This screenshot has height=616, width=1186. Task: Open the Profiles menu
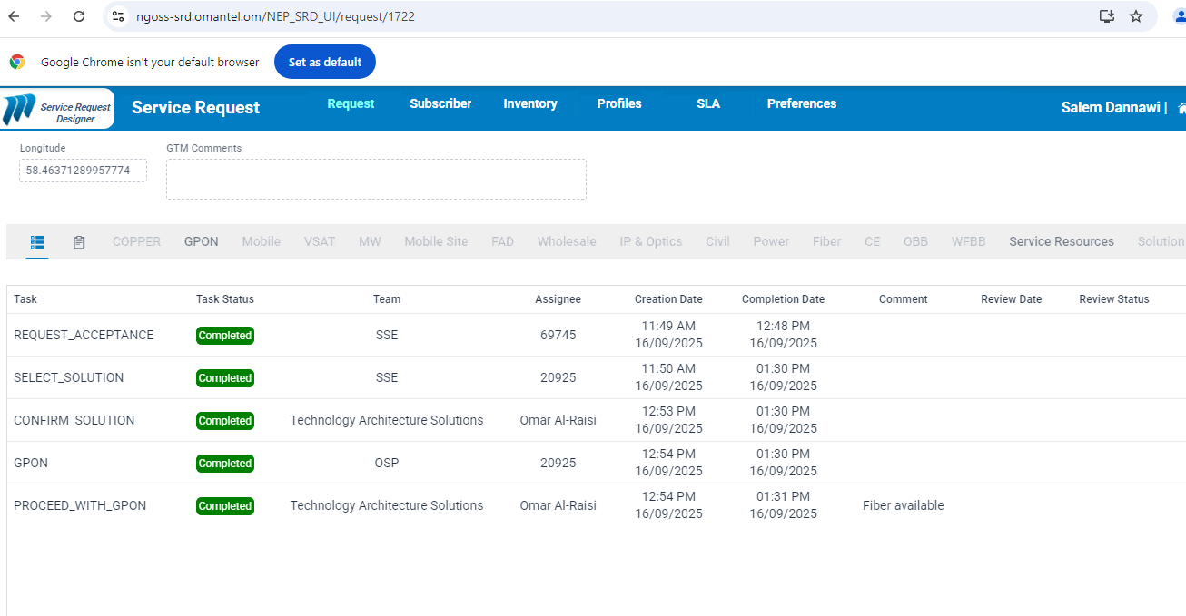coord(619,104)
